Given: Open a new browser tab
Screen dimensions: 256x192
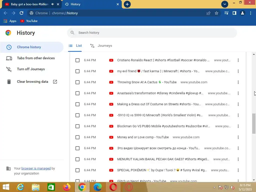Looking at the screenshot, I should (127, 4).
